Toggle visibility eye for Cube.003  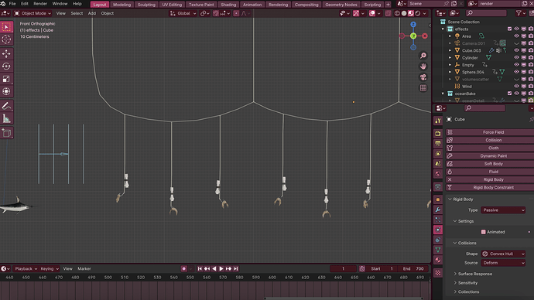tap(516, 50)
